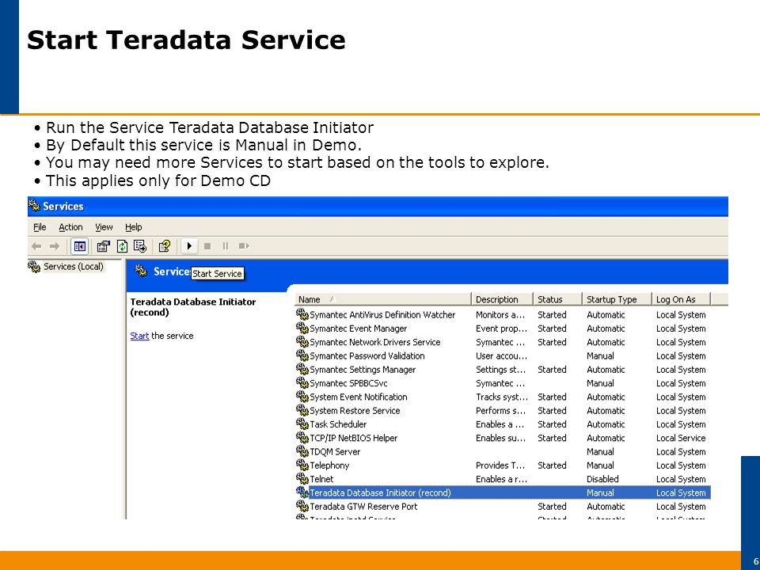Image resolution: width=760 pixels, height=570 pixels.
Task: Select the System Restore Service name
Action: pos(355,411)
